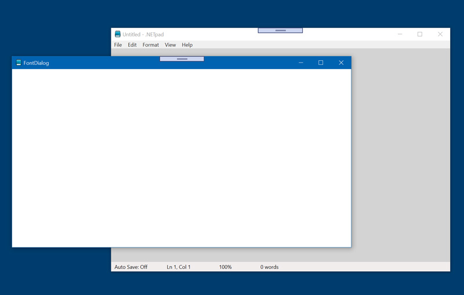This screenshot has width=464, height=295.
Task: Click the handle atop the .NETpad window
Action: 280,30
